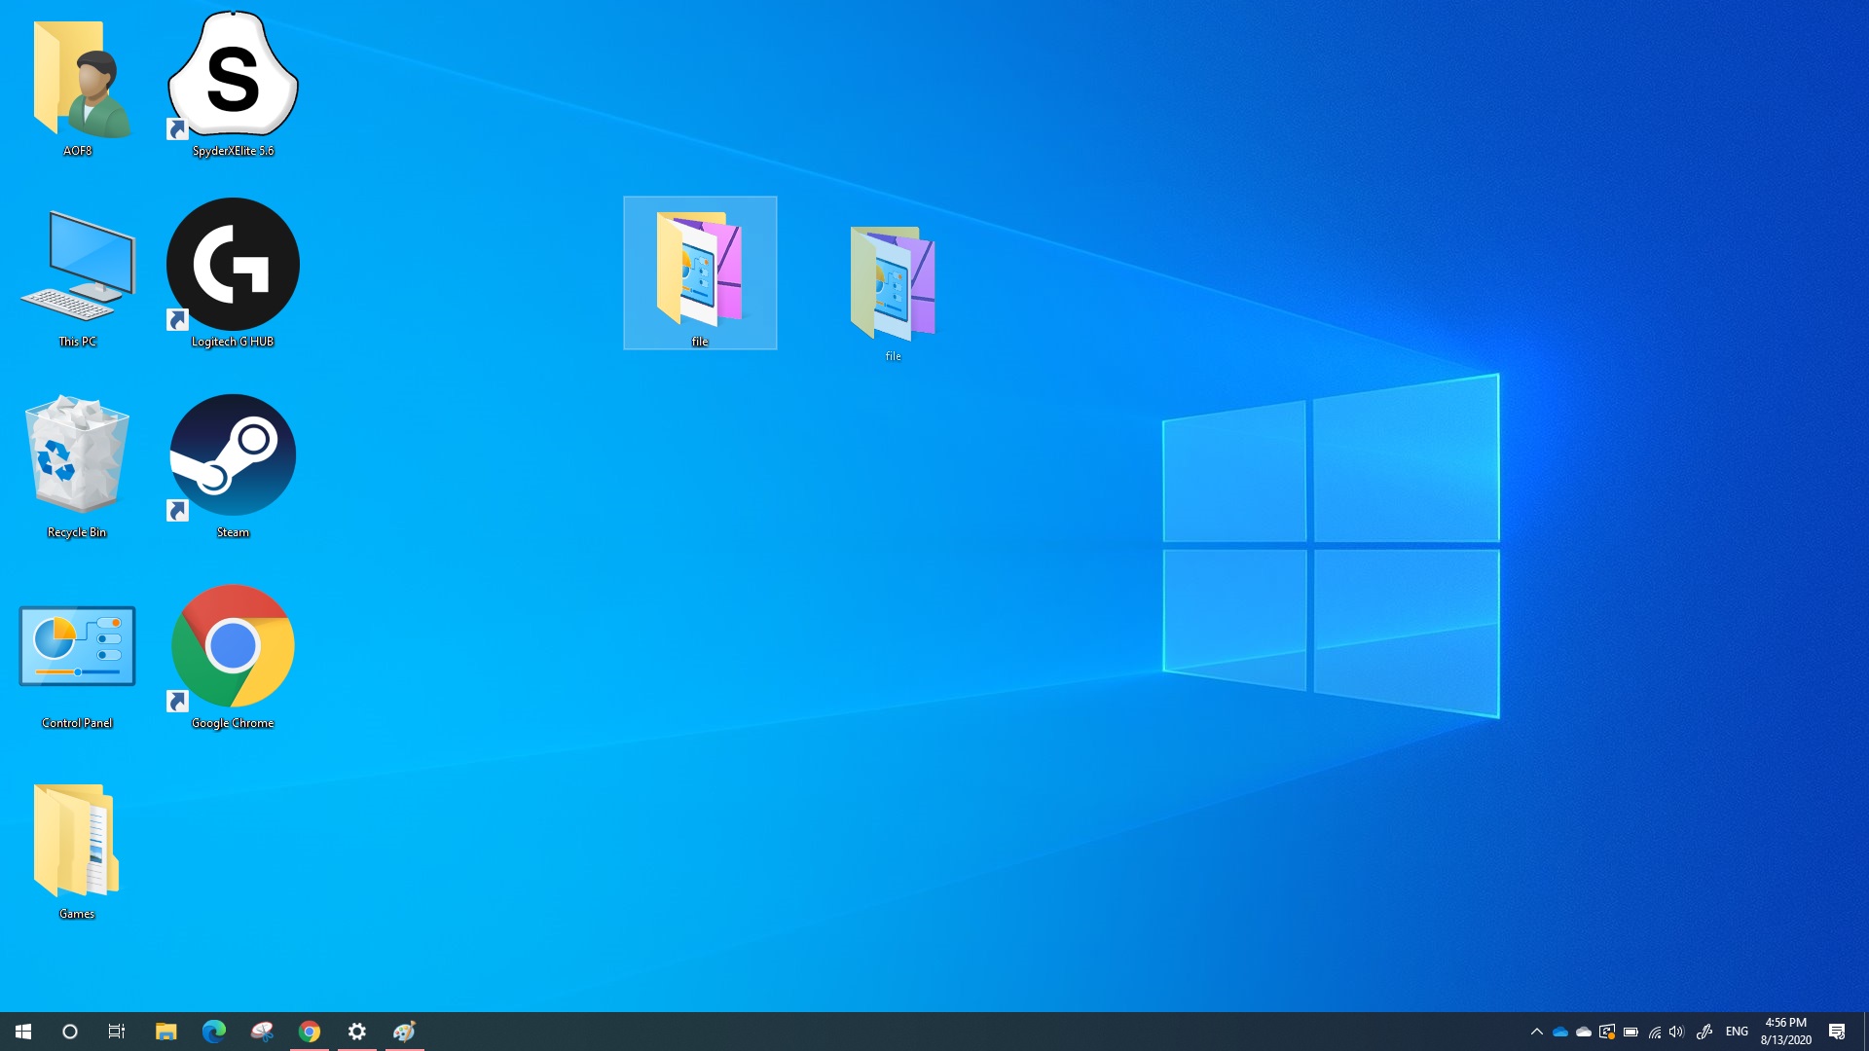Expand the hidden system tray icons
This screenshot has width=1869, height=1051.
click(1536, 1032)
